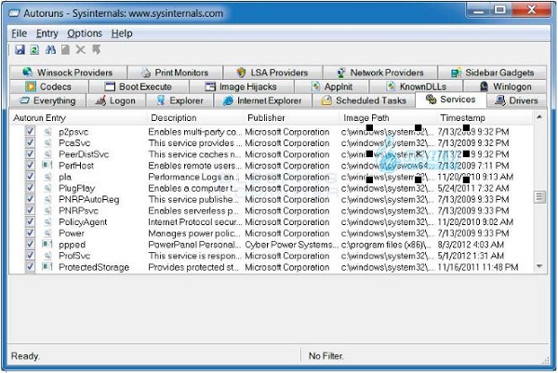Image resolution: width=558 pixels, height=373 pixels.
Task: Click the Delete X toolbar icon
Action: click(80, 49)
